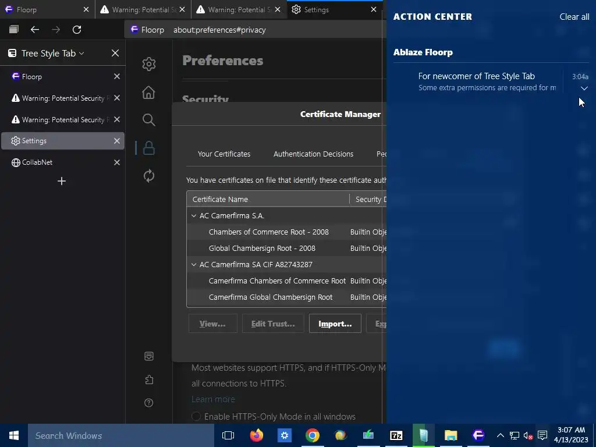Reload the page with the refresh icon
The height and width of the screenshot is (447, 596).
pos(77,30)
